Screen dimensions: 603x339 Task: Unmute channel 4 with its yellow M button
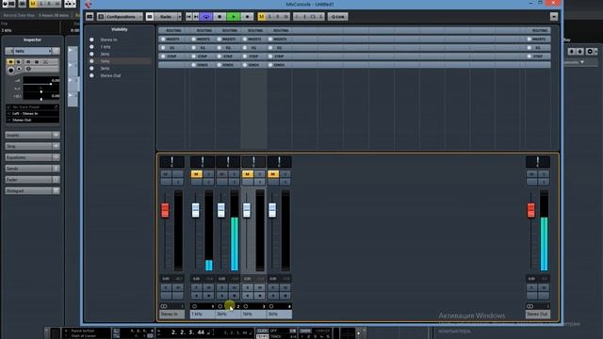click(273, 174)
